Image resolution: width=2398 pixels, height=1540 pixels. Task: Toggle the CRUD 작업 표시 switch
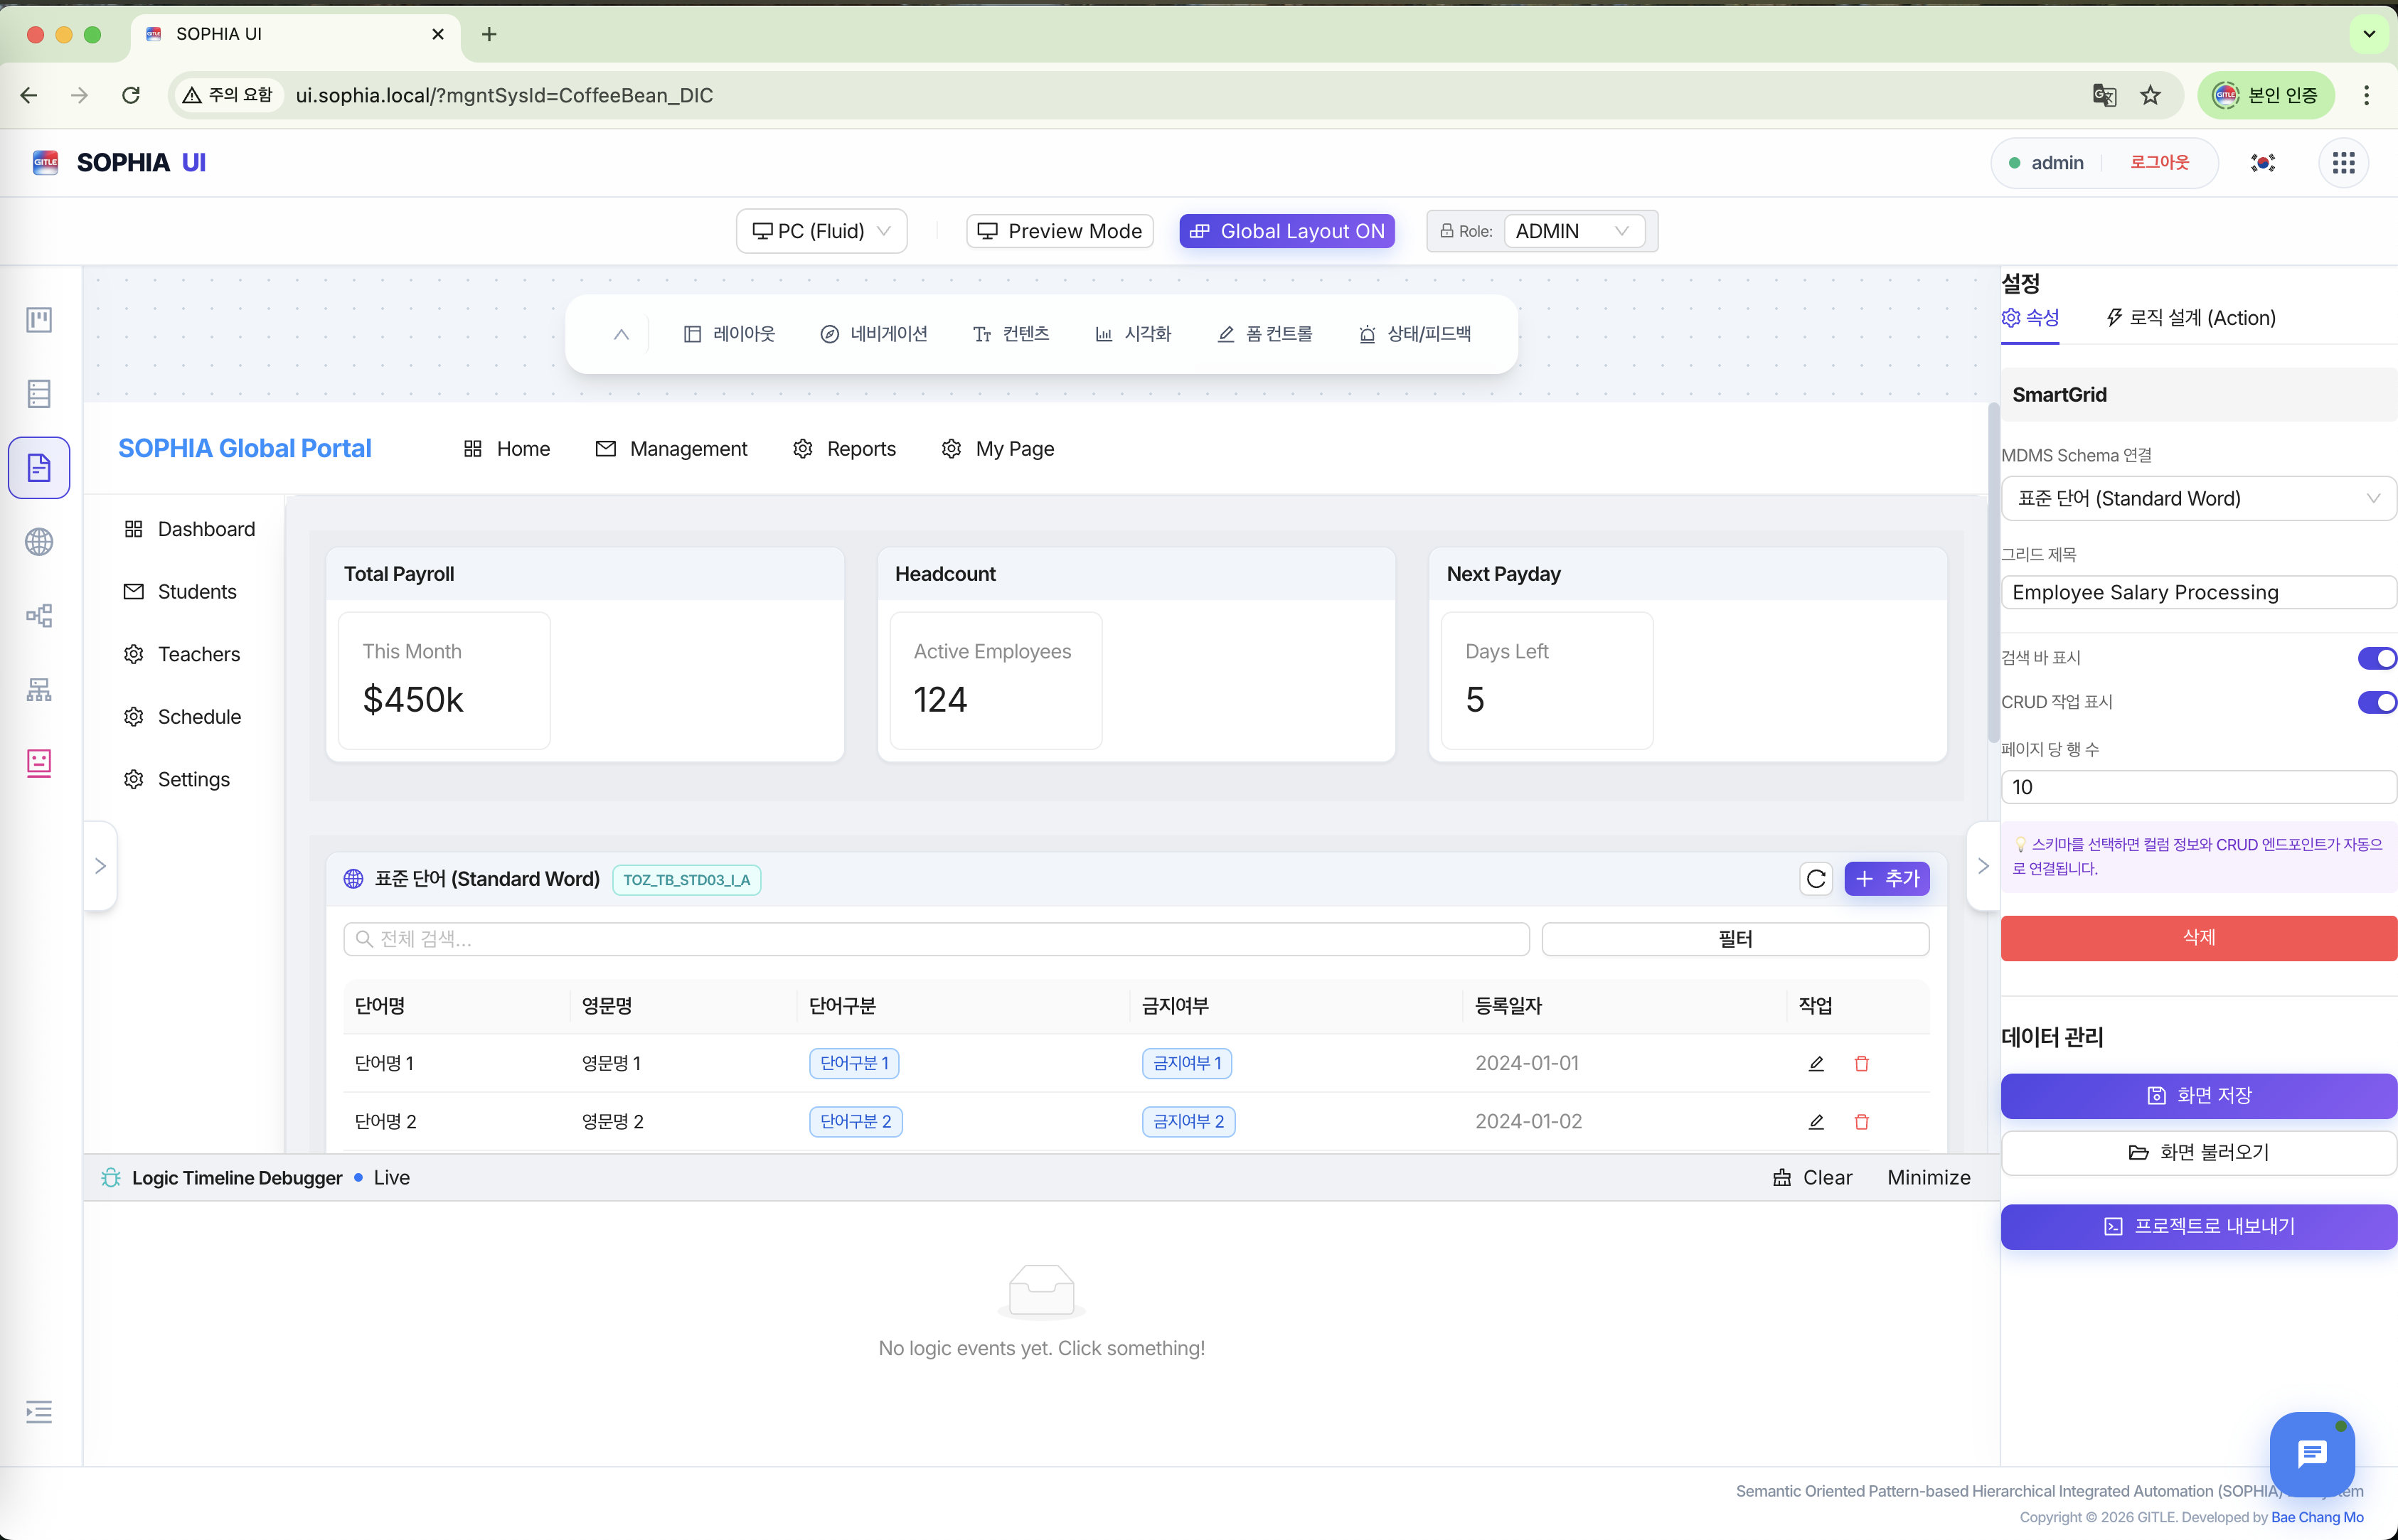pos(2377,702)
